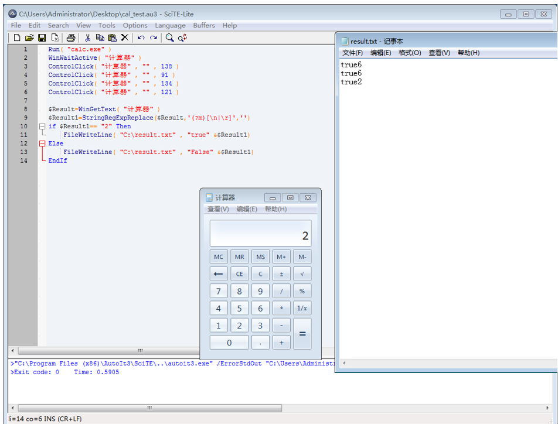Cut selection with the scissors icon
558x424 pixels.
[x=88, y=37]
